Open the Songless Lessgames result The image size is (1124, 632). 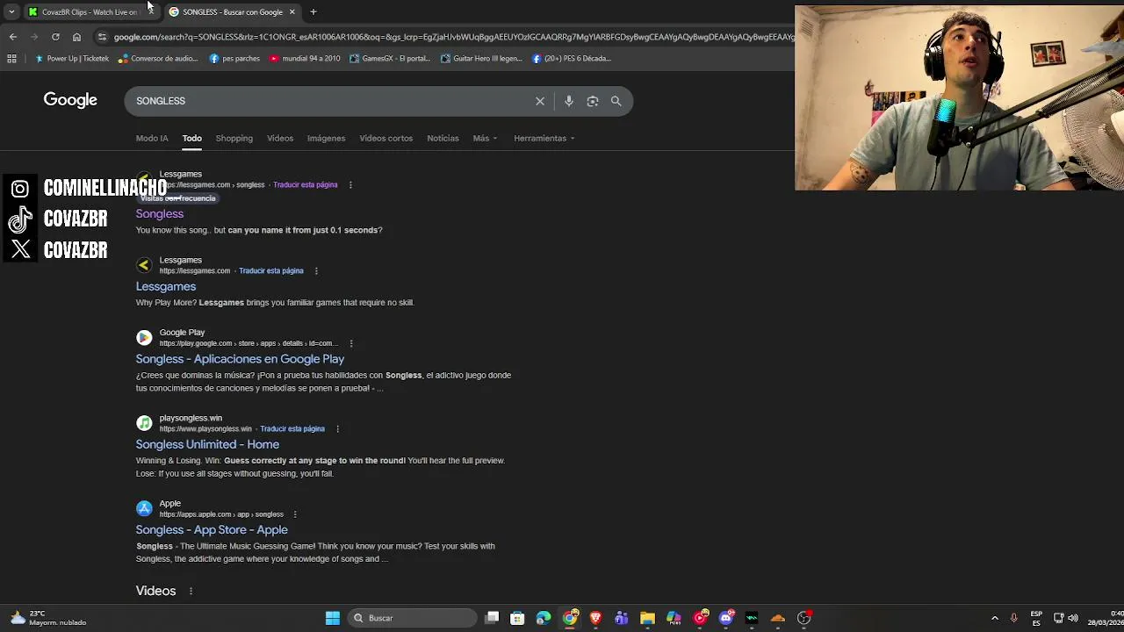tap(160, 214)
